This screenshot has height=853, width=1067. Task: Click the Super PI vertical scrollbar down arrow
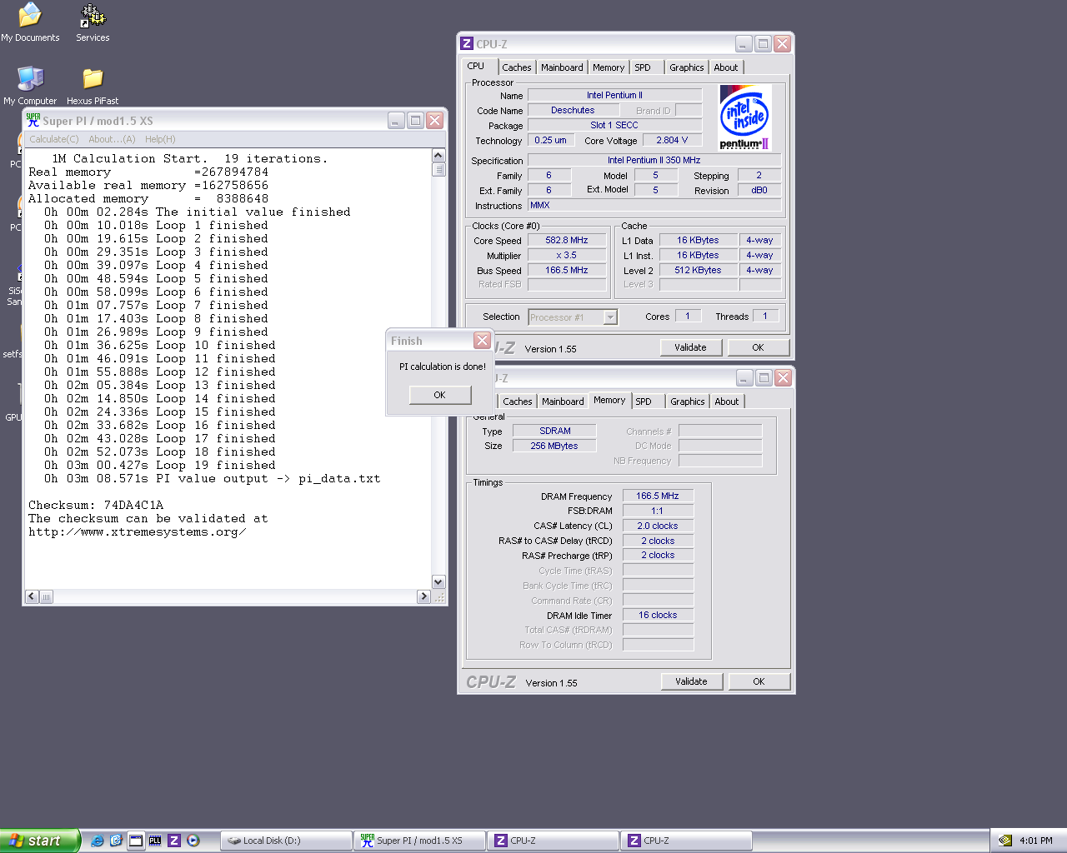coord(438,581)
